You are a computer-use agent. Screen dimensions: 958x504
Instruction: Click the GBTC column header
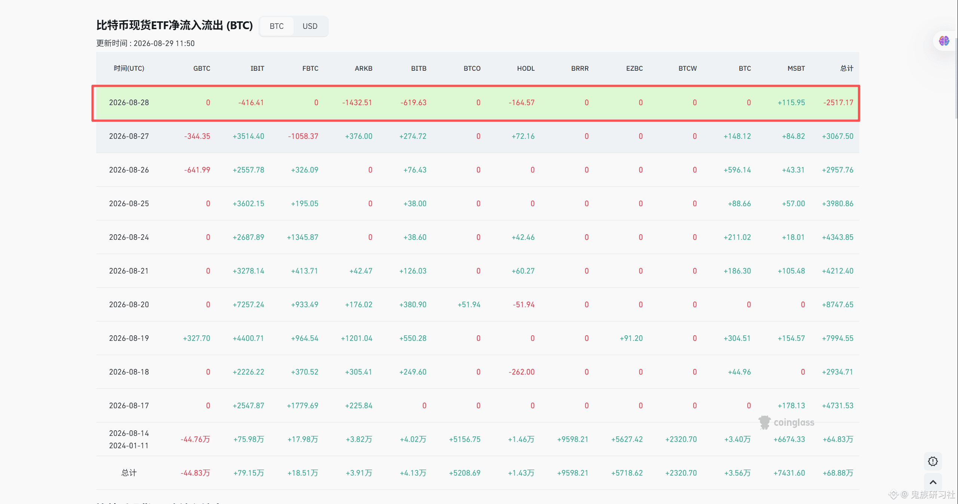[x=202, y=68]
